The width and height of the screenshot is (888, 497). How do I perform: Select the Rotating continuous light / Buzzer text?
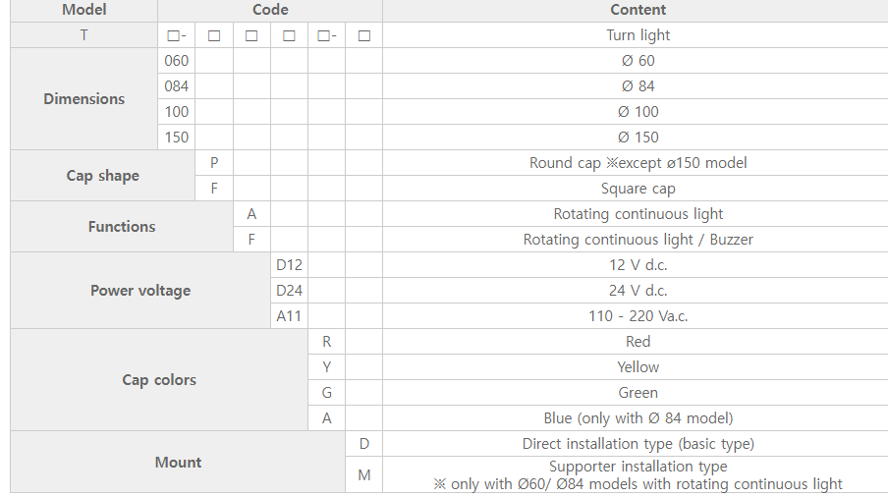tap(638, 240)
